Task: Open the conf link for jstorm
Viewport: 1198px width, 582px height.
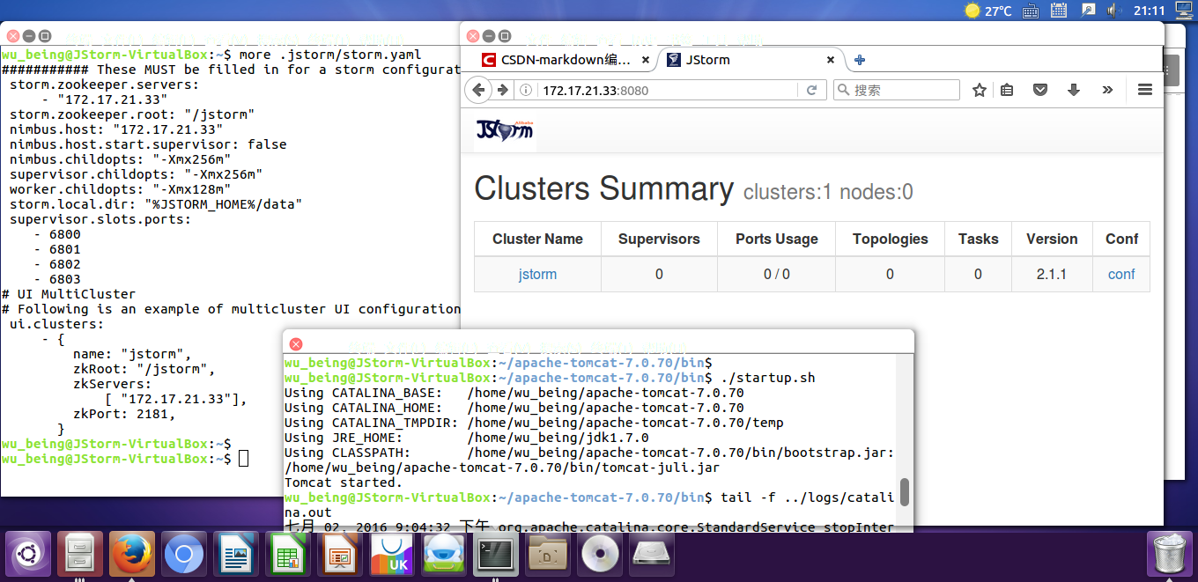Action: (1121, 274)
